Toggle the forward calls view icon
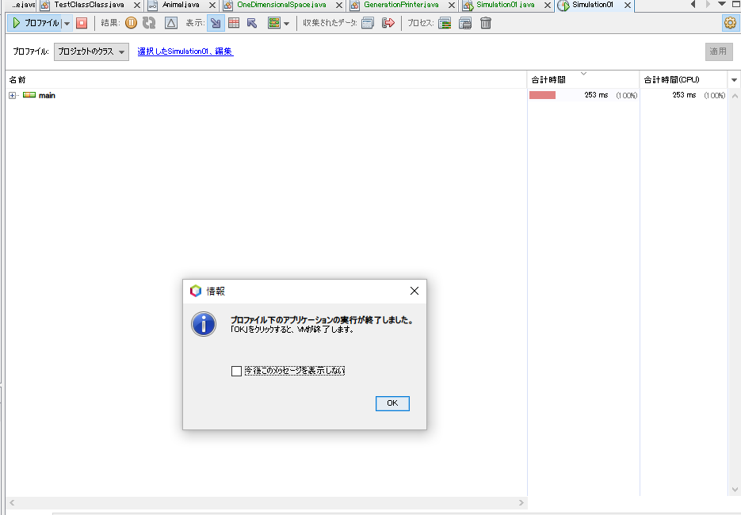Screen dimensions: 741x515 (x=216, y=23)
